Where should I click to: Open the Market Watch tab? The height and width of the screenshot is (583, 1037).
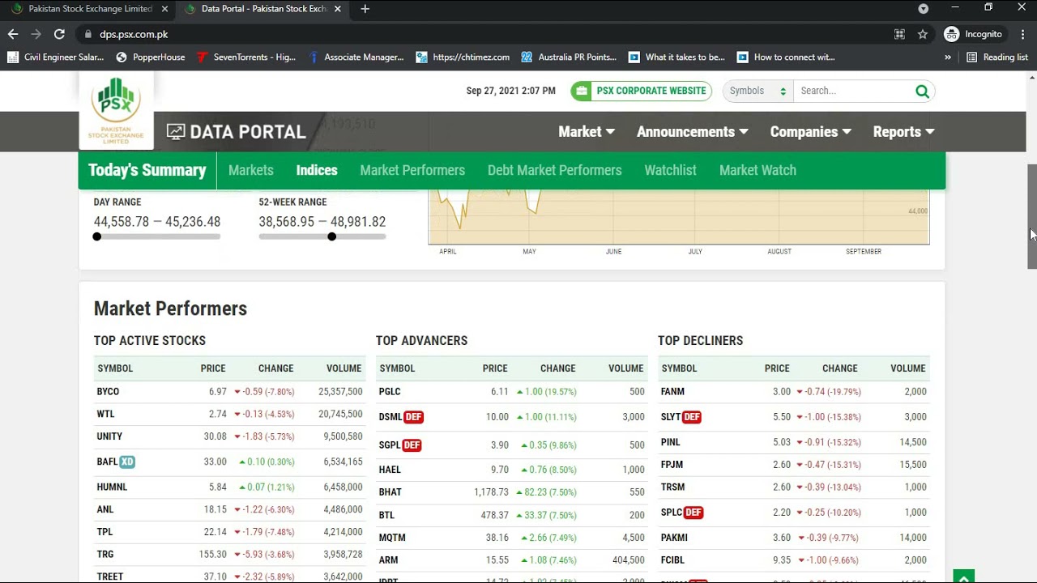(757, 170)
